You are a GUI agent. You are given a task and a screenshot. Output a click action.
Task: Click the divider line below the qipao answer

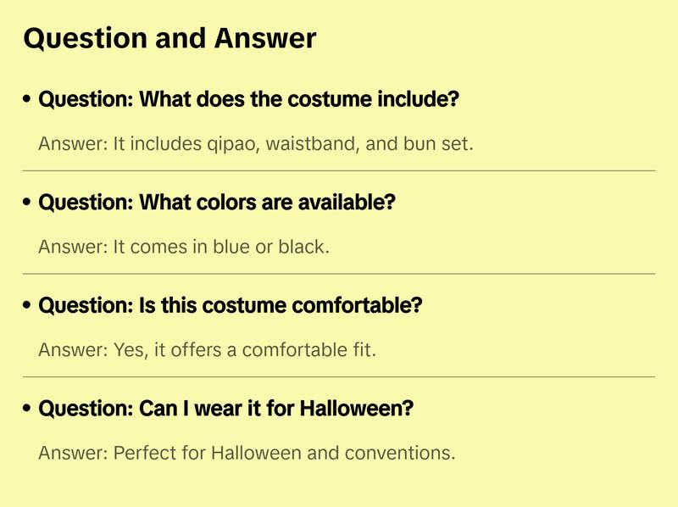339,170
